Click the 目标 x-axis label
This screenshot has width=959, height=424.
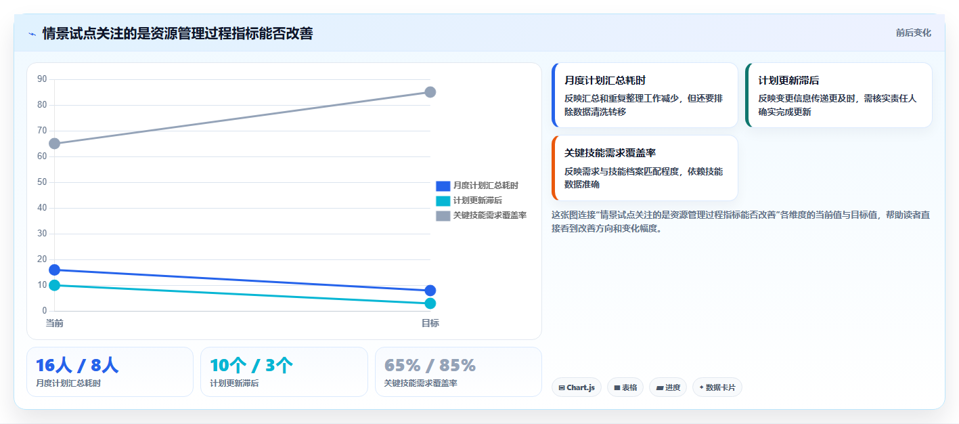[x=430, y=323]
